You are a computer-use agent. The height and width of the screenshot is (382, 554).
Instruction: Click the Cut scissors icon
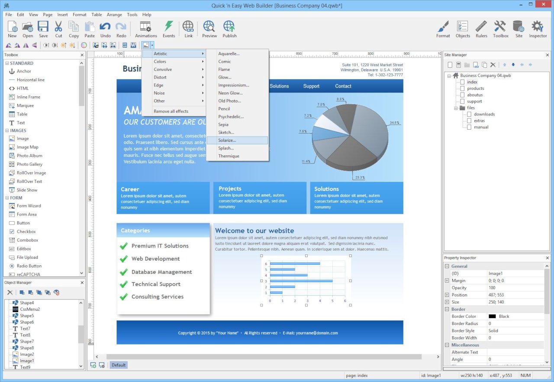(58, 26)
